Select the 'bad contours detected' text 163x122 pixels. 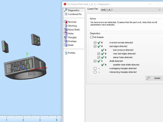pyautogui.click(x=123, y=50)
